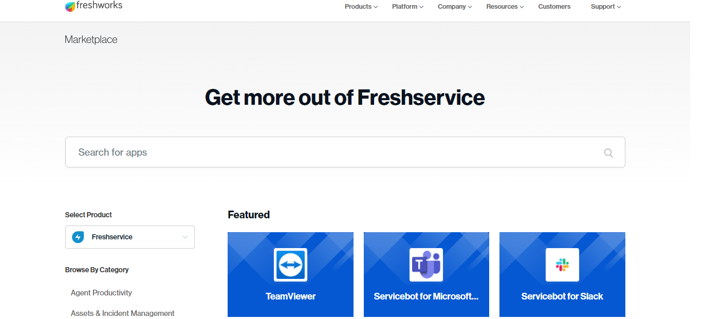Click the Microsoft Teams icon on Servicebot card

tap(426, 265)
